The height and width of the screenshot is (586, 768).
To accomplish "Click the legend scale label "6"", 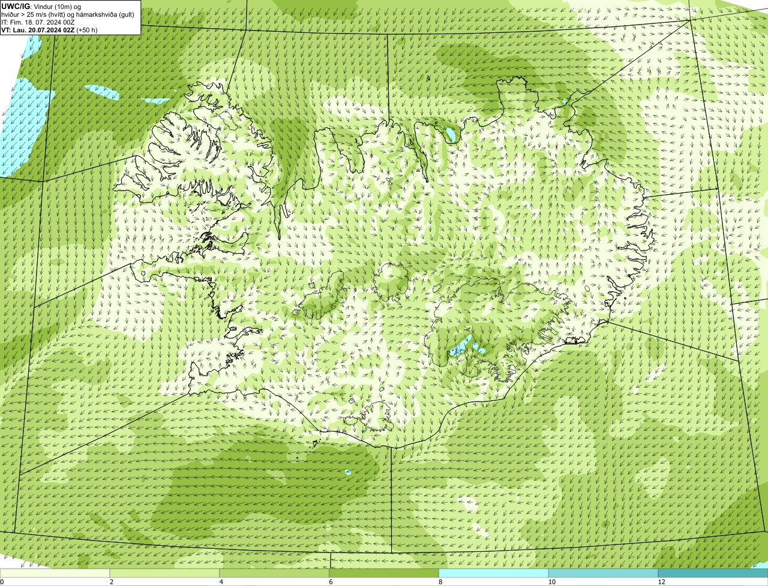I will [x=331, y=582].
